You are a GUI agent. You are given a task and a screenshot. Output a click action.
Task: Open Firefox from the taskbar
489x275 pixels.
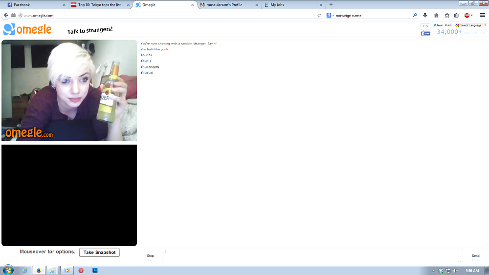coord(39,270)
